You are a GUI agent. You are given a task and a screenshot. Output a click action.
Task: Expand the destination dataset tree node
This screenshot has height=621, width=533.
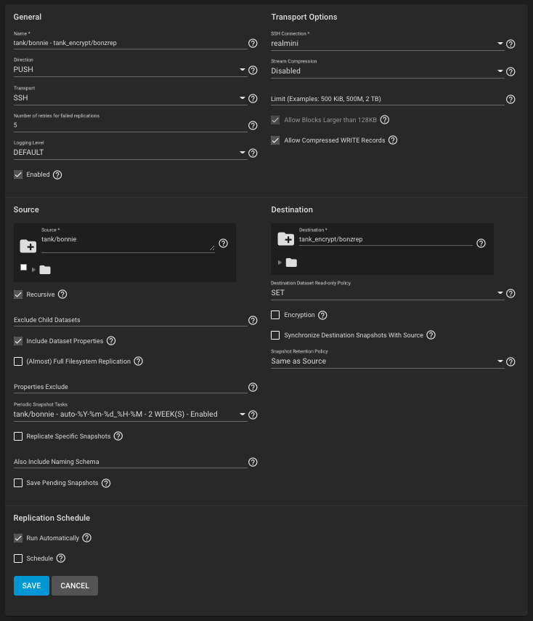coord(280,263)
